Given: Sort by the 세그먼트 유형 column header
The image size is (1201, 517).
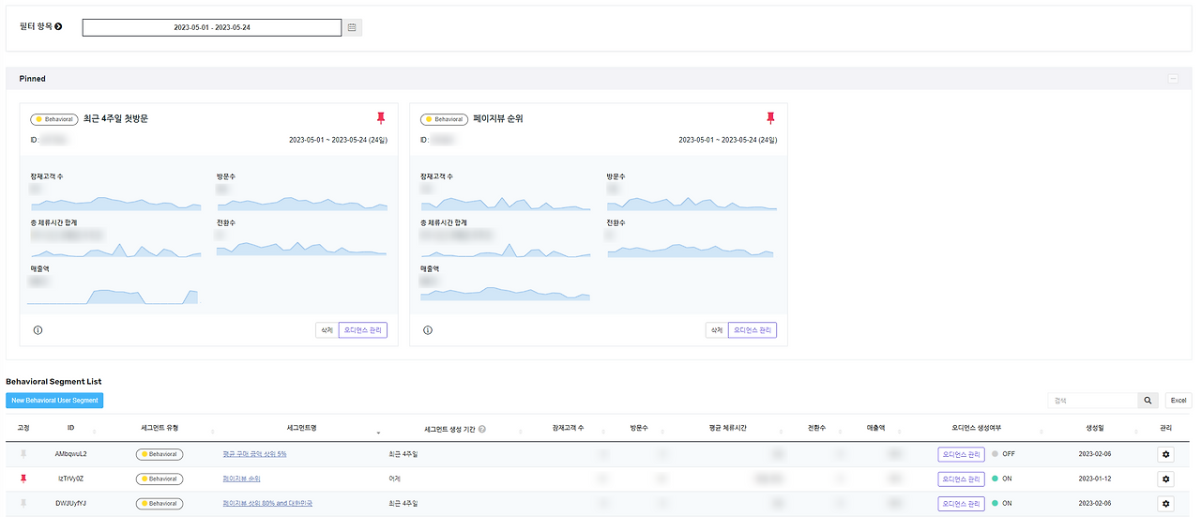Looking at the screenshot, I should click(x=159, y=428).
